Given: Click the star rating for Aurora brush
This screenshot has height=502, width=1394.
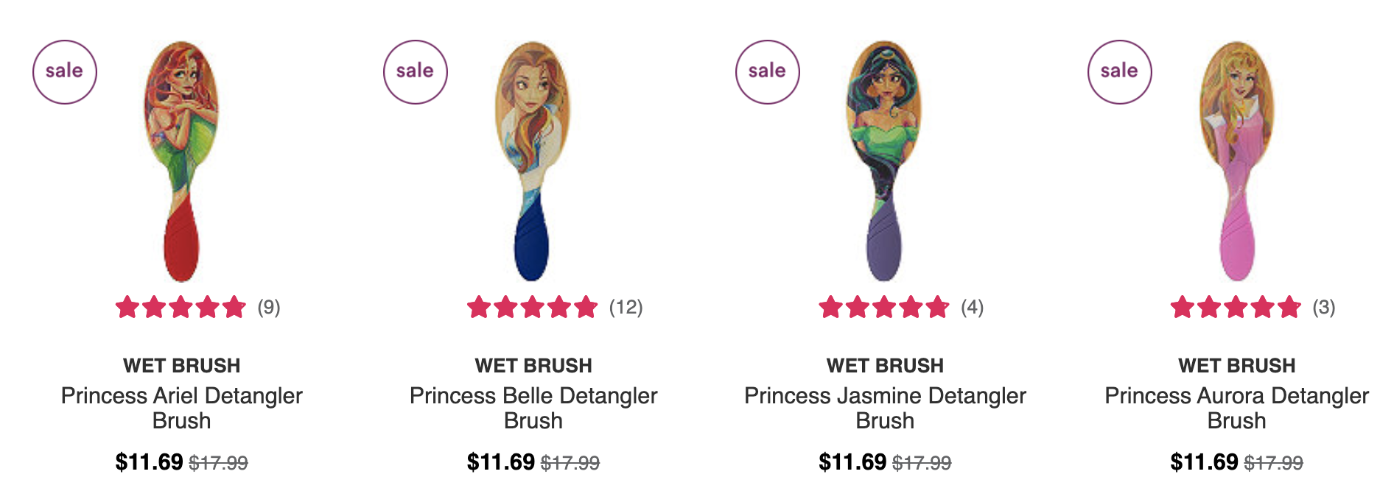Looking at the screenshot, I should pyautogui.click(x=1236, y=307).
